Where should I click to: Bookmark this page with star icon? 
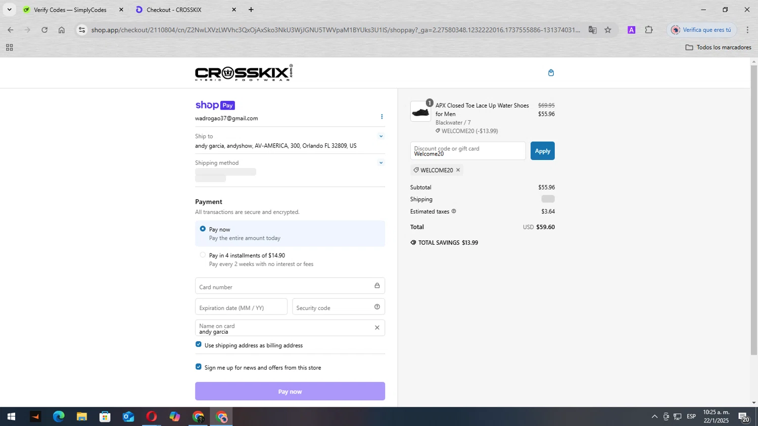click(x=608, y=30)
